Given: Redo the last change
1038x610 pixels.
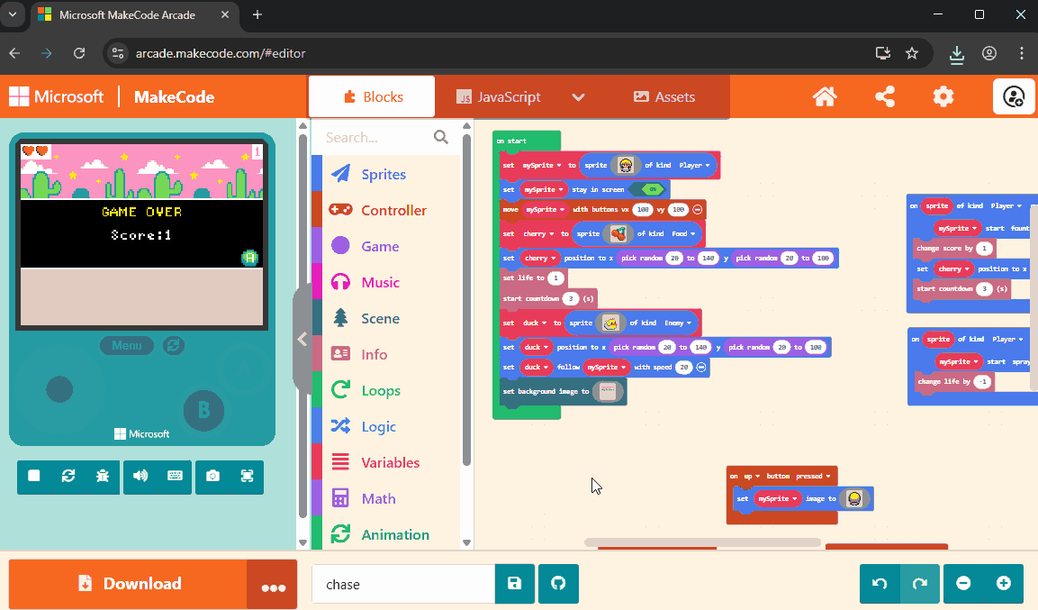Looking at the screenshot, I should pos(920,584).
